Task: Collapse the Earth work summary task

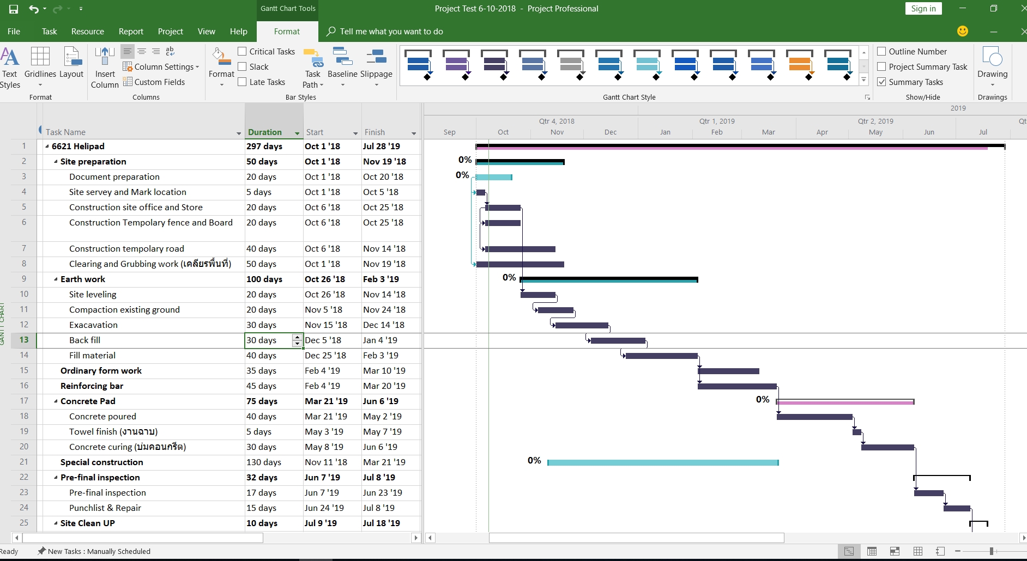Action: (x=56, y=279)
